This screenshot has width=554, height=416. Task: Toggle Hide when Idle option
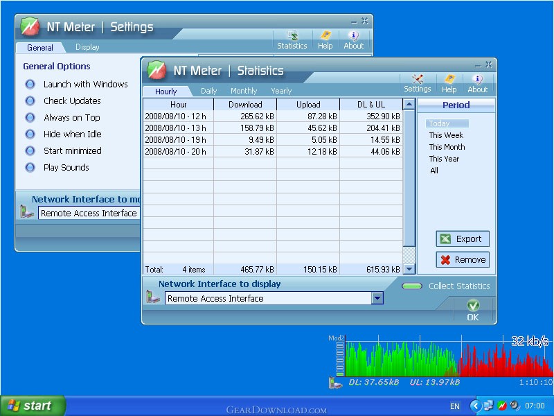pyautogui.click(x=30, y=134)
